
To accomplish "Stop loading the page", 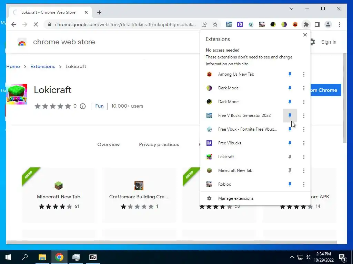I will click(x=36, y=24).
